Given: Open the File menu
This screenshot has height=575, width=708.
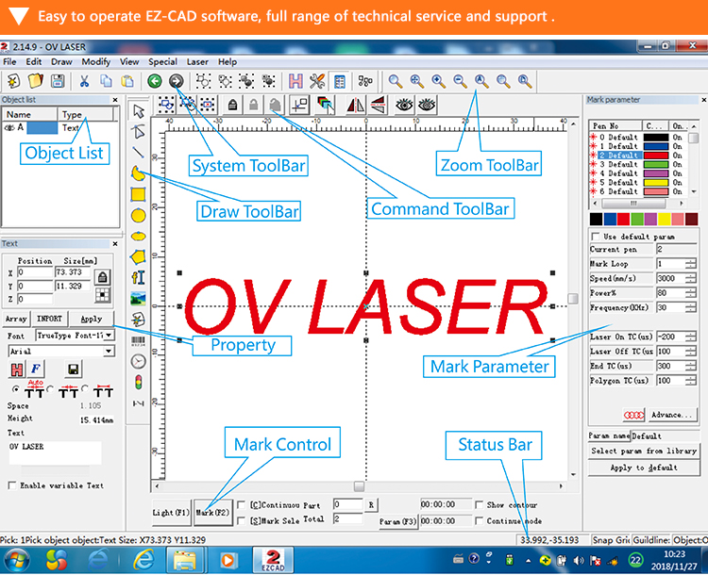Looking at the screenshot, I should (9, 62).
